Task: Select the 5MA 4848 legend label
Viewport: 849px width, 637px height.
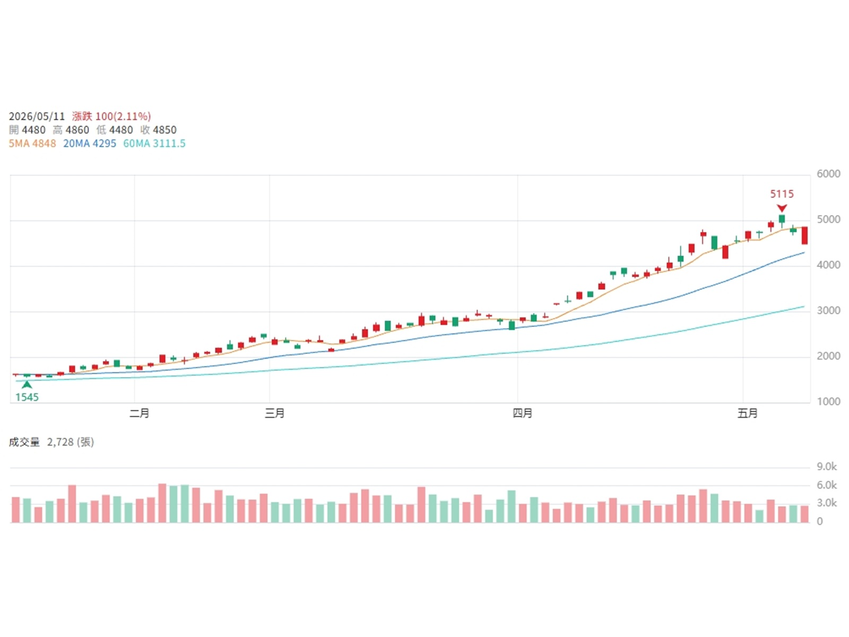Action: point(32,144)
